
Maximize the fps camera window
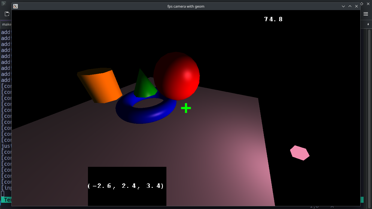[350, 6]
